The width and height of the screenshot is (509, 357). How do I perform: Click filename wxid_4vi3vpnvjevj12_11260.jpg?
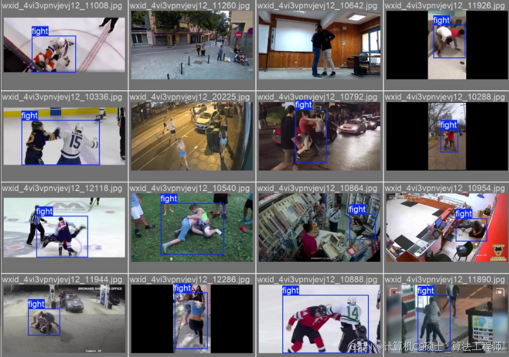coord(190,6)
